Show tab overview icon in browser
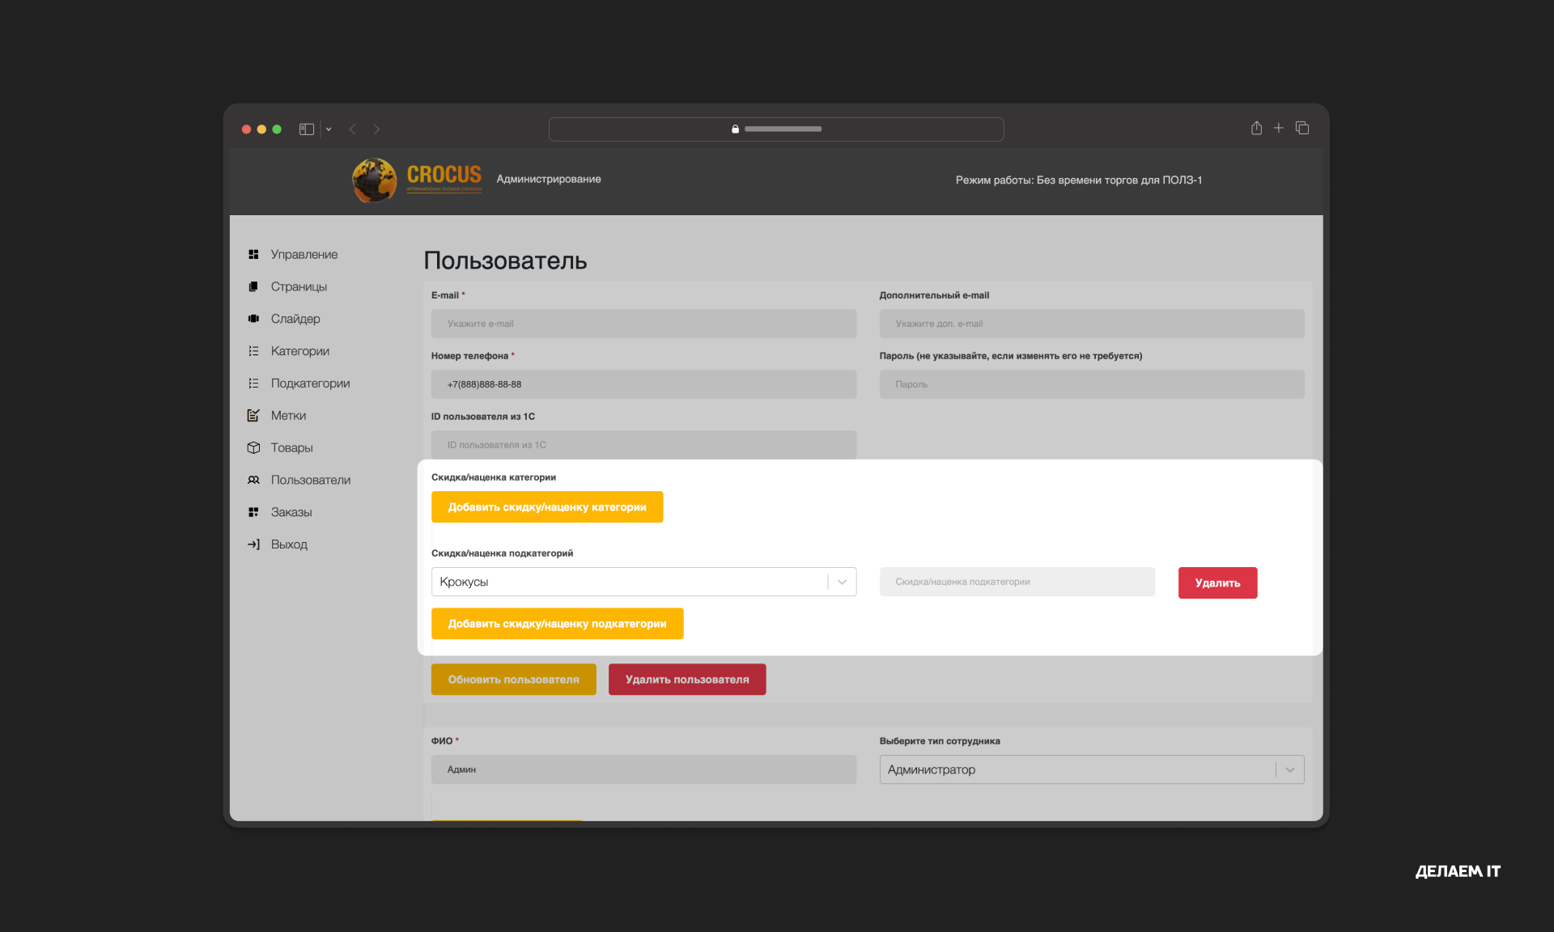1554x932 pixels. [1302, 128]
